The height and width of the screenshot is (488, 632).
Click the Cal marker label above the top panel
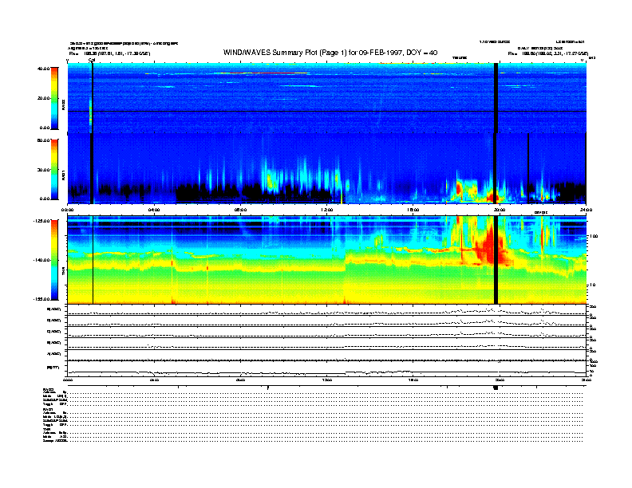point(92,60)
